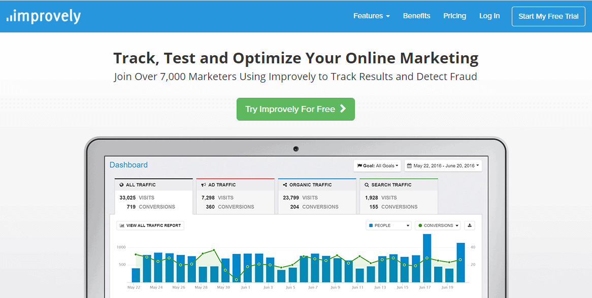
Task: Click the '719' conversions value
Action: [131, 207]
